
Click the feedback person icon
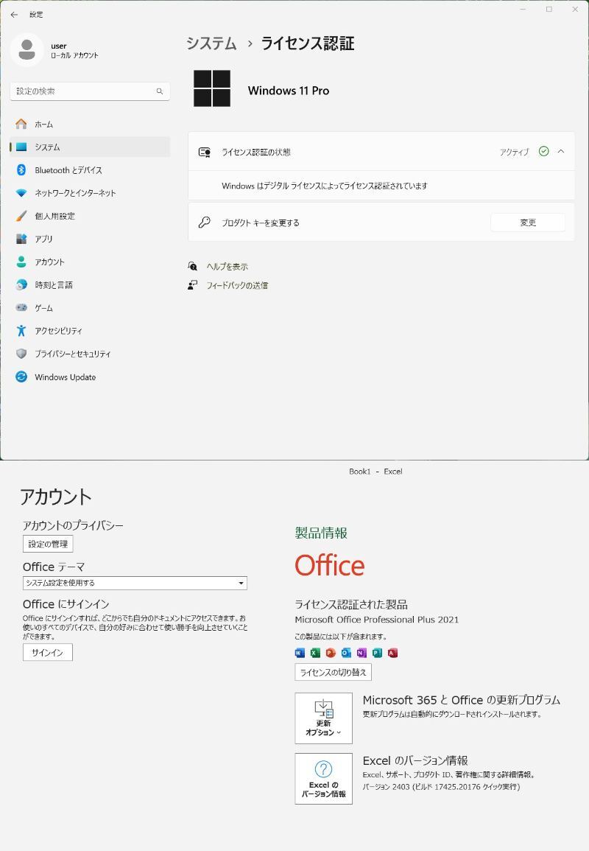click(x=193, y=285)
